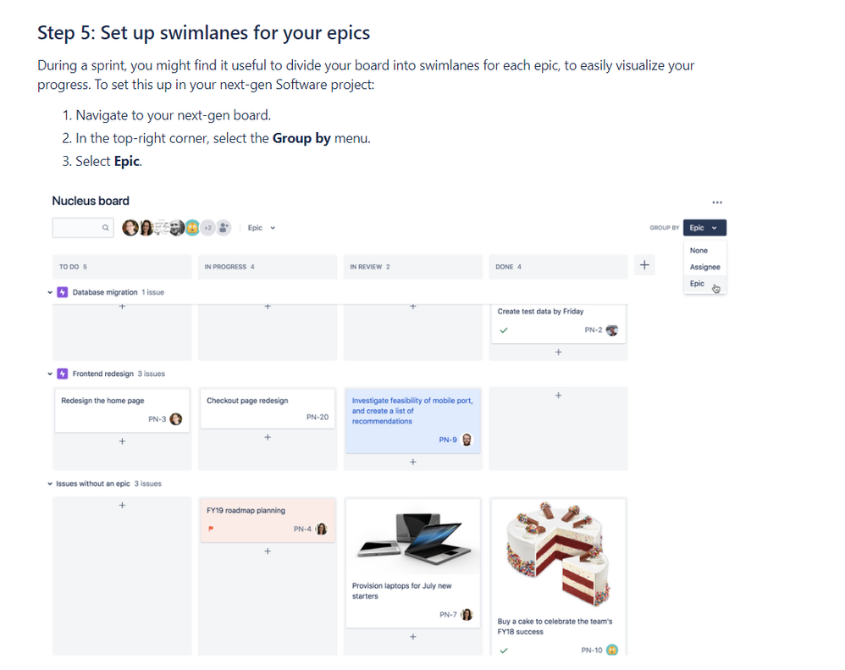845x670 pixels.
Task: Open the Group by Epic dropdown button
Action: coord(704,228)
